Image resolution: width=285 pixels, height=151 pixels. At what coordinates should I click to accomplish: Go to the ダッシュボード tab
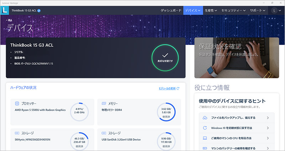click(x=171, y=11)
